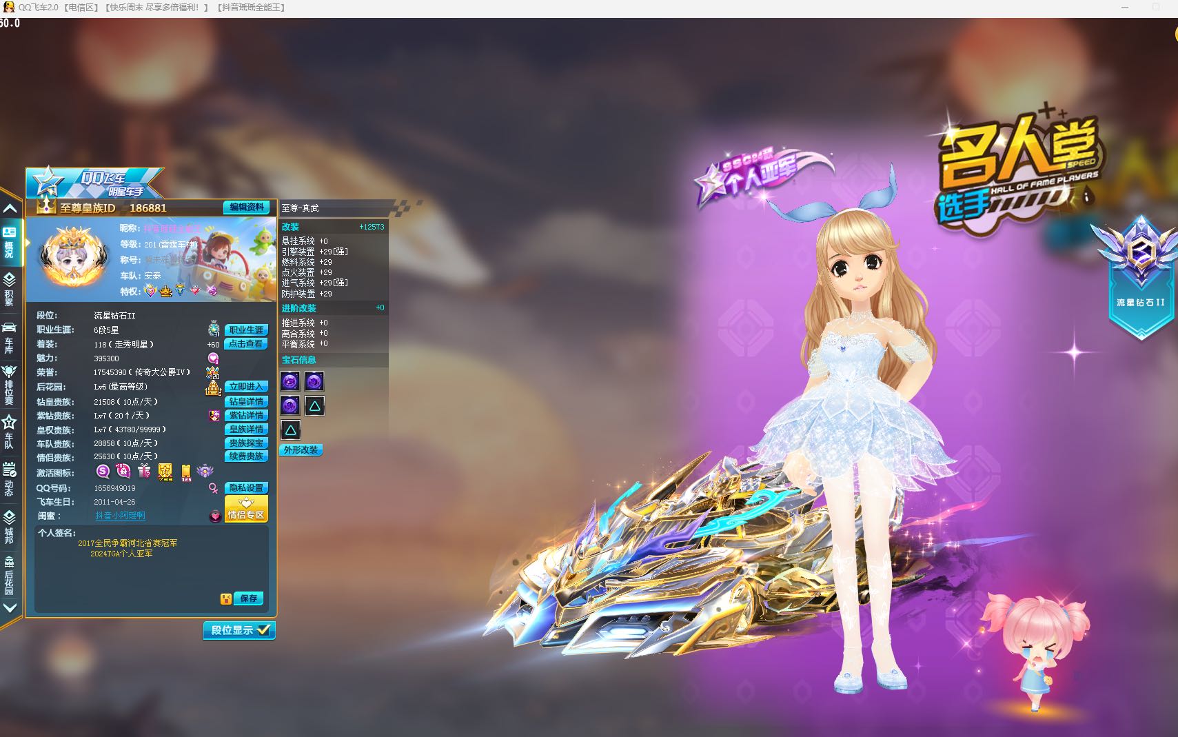Click the phone 125 activation icon

pyautogui.click(x=186, y=472)
